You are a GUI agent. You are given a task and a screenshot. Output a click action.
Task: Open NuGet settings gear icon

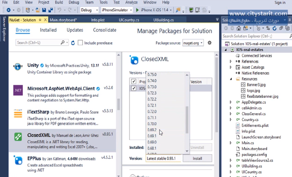tap(210, 43)
